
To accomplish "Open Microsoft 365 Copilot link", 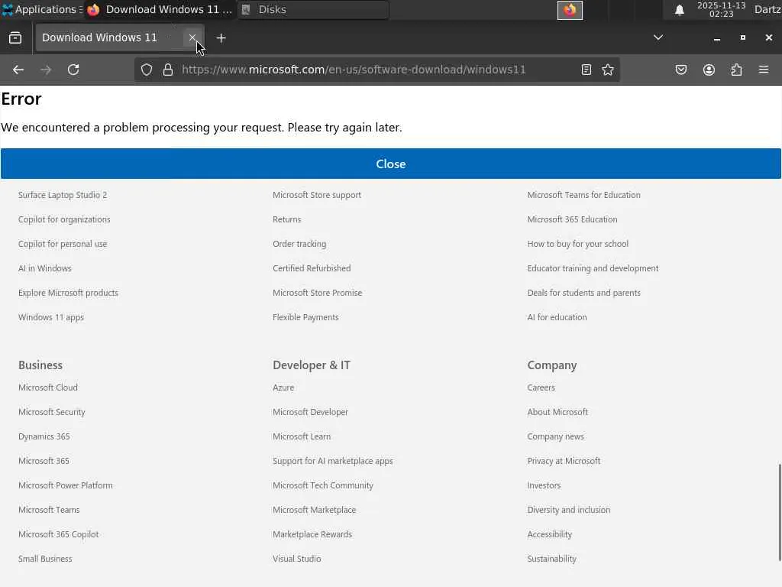I will coord(59,534).
